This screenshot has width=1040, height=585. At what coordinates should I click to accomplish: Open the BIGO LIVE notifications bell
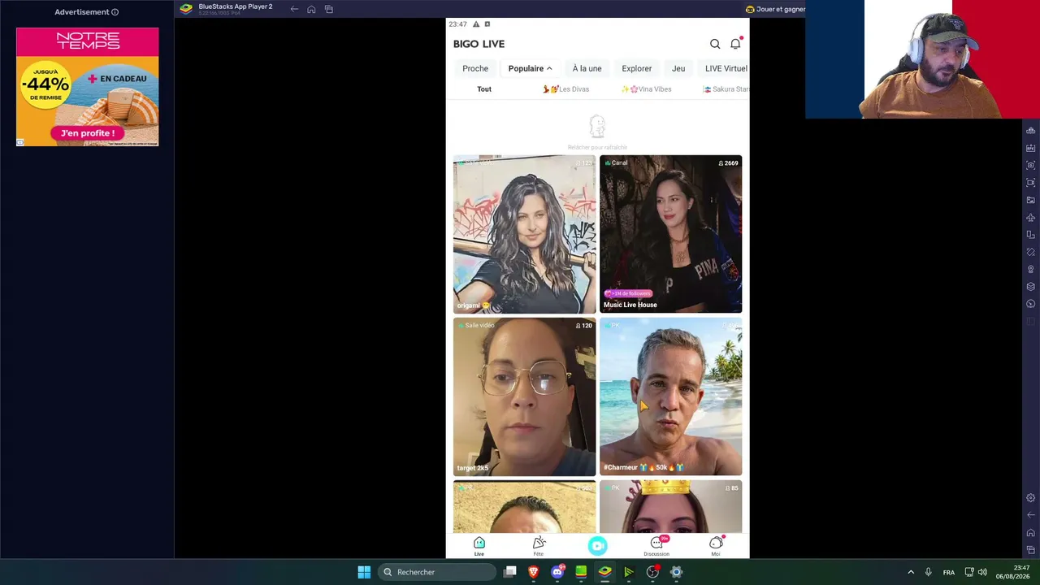tap(735, 44)
